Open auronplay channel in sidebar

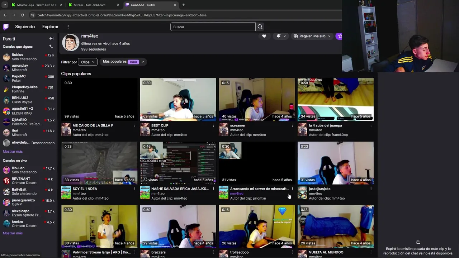(x=29, y=68)
